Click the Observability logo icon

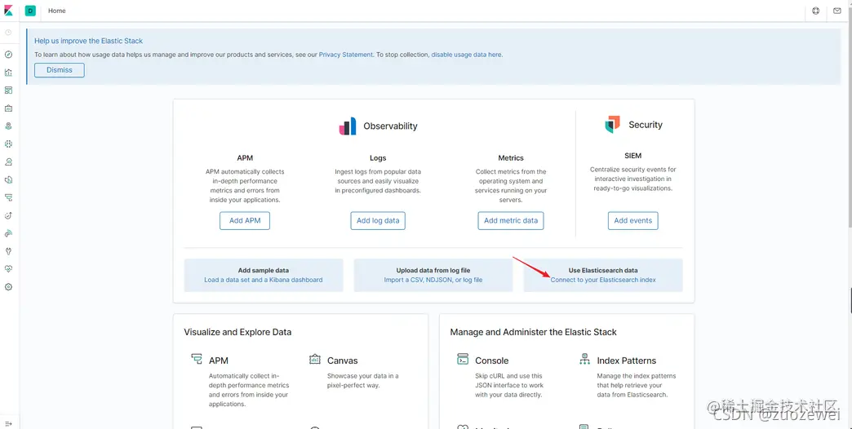(348, 126)
